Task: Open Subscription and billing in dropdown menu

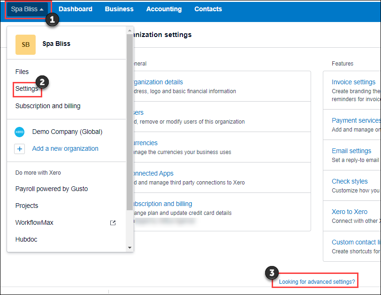Action: [x=48, y=106]
